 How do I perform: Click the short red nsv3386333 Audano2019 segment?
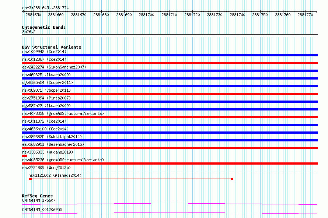pyautogui.click(x=24, y=156)
